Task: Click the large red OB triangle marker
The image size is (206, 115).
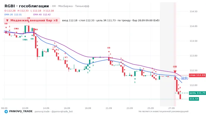Action: click(x=175, y=72)
